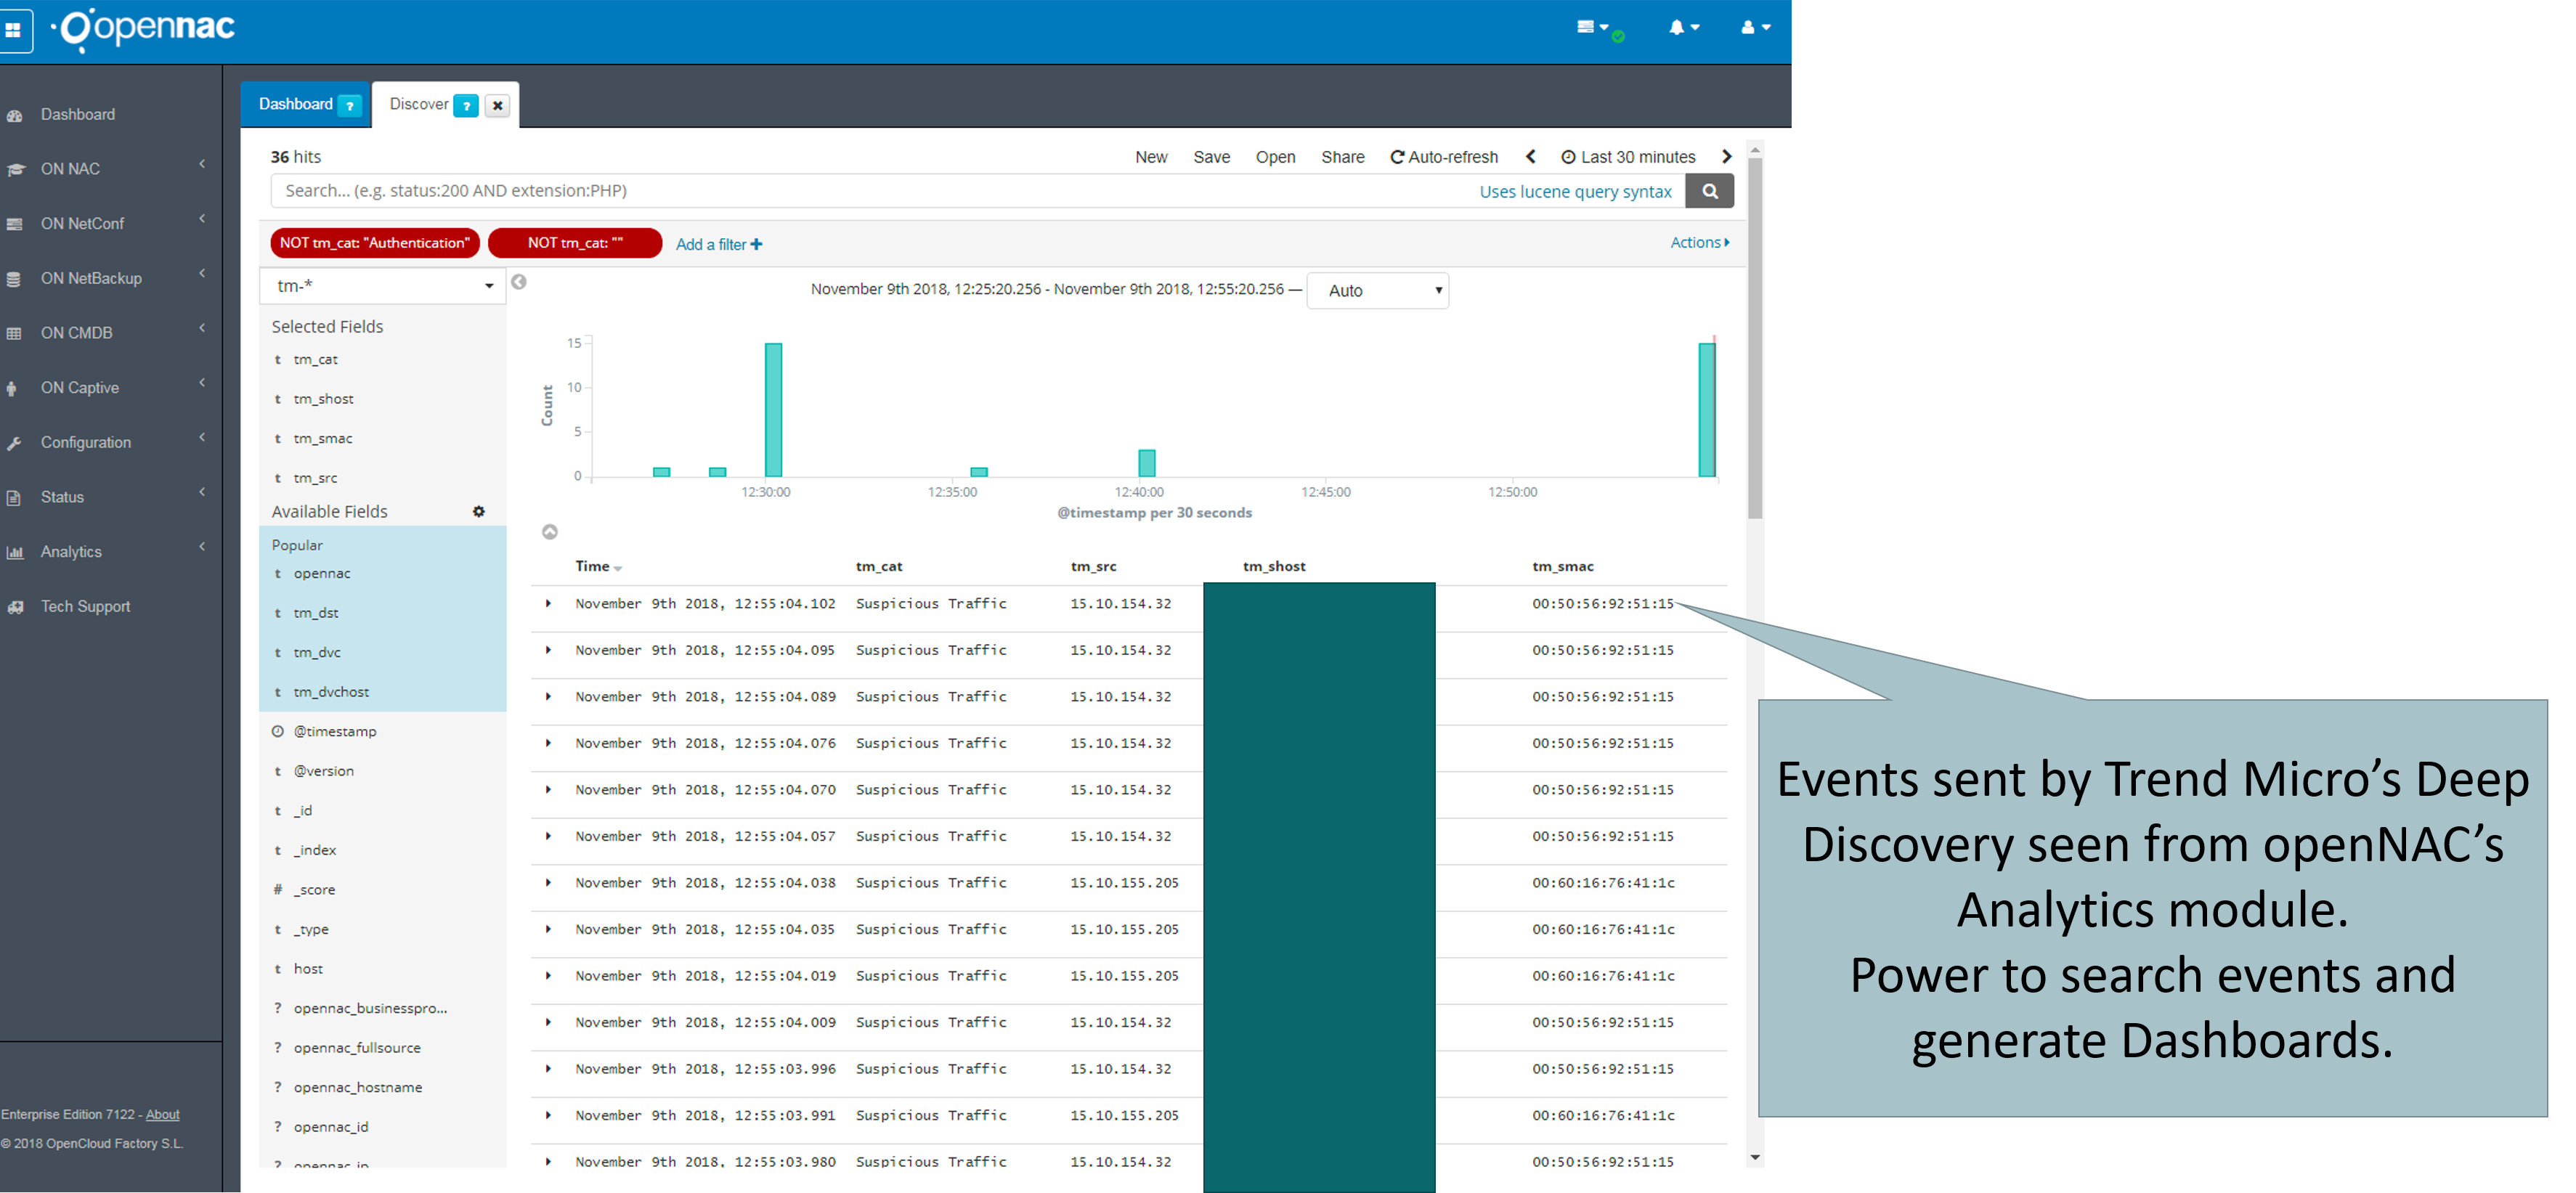Open the server status icon dropdown
The image size is (2576, 1193).
[1592, 28]
